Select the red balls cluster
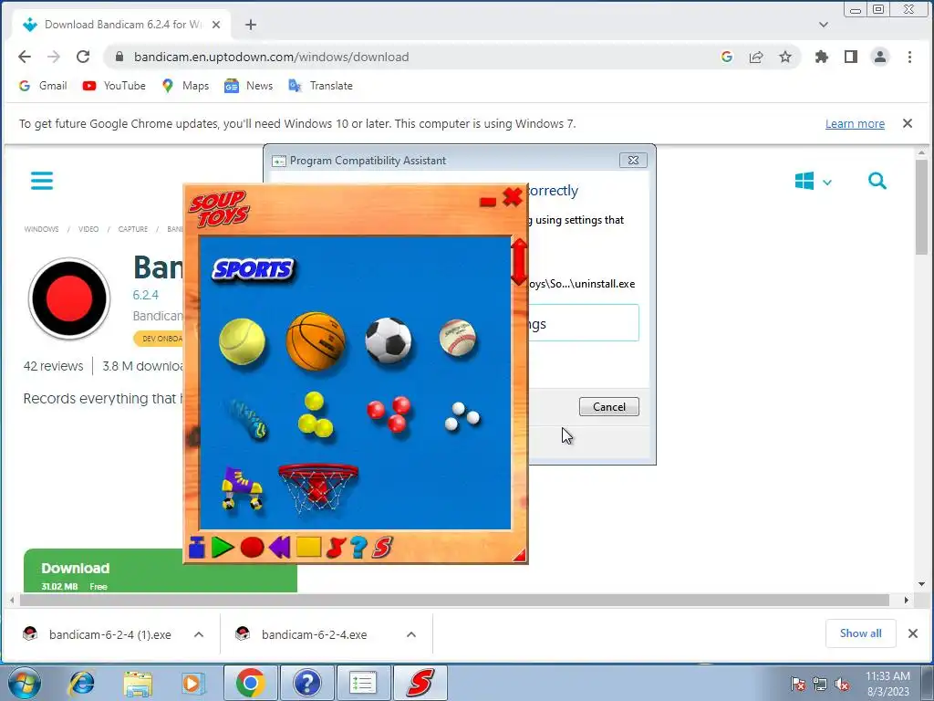 (x=389, y=413)
